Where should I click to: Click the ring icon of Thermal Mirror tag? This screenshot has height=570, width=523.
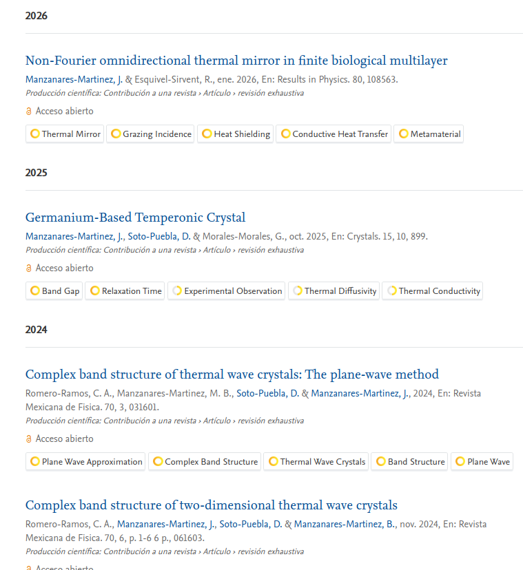click(x=34, y=134)
